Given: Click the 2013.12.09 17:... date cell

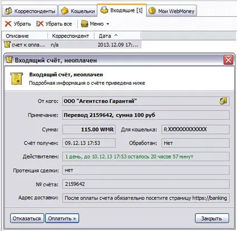Looking at the screenshot, I should point(118,45).
